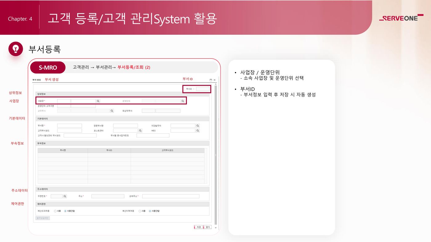Select 사용안함 radio for 예산초과허용
The image size is (431, 242).
tap(65, 211)
